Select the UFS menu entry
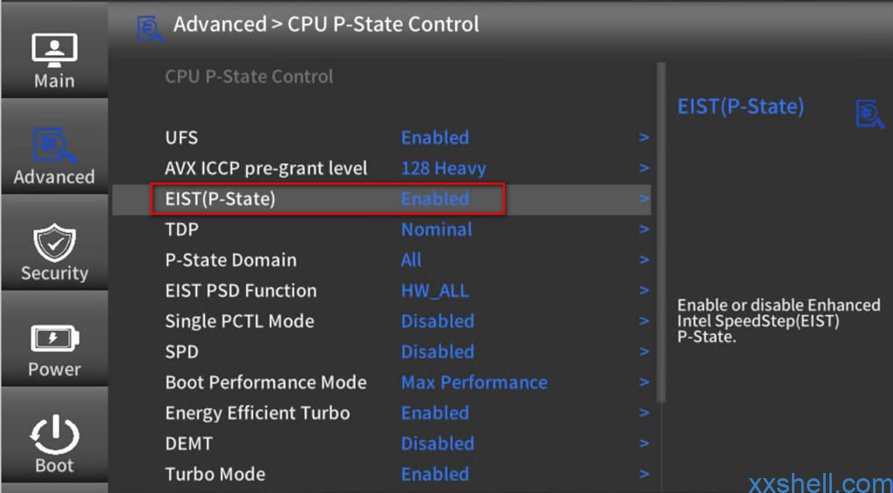 point(382,138)
